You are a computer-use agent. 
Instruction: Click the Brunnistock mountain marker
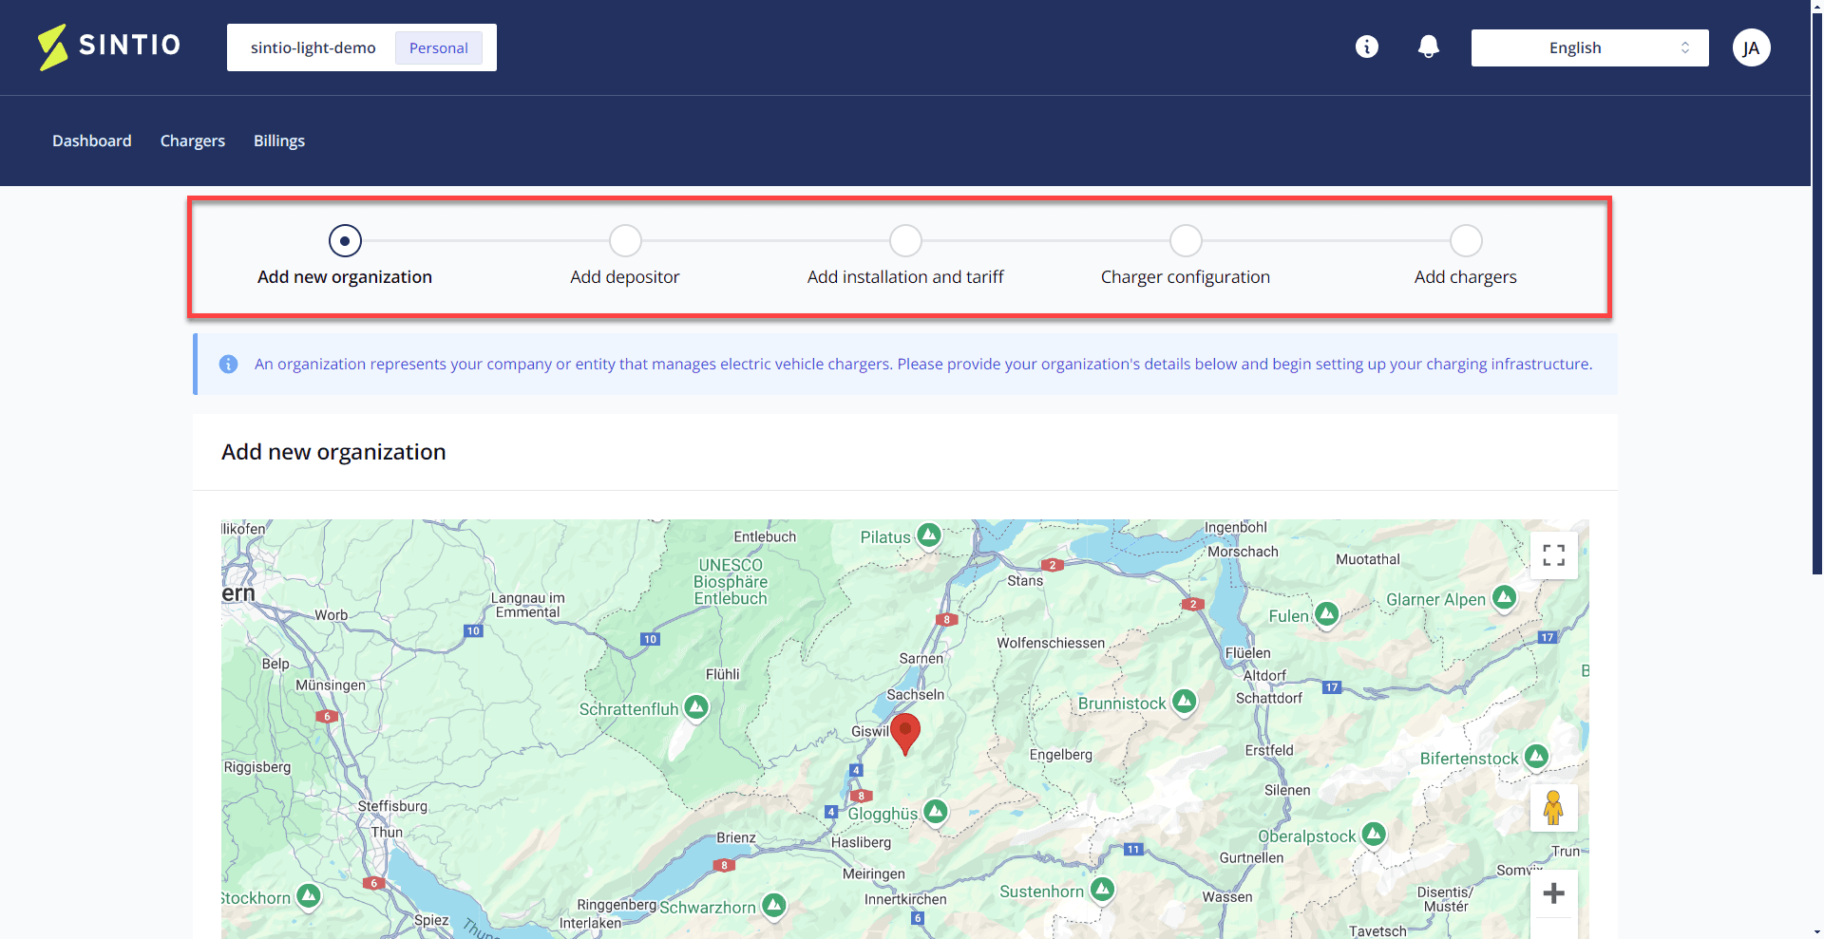(1184, 702)
